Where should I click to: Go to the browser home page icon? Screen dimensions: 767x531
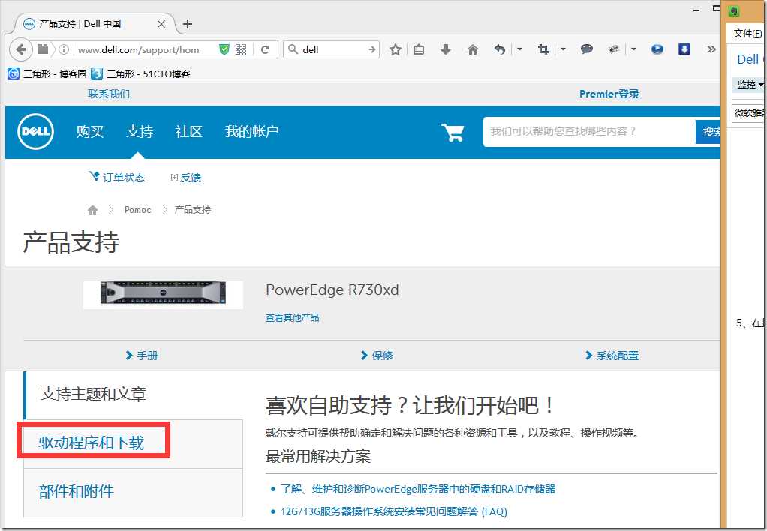(473, 49)
